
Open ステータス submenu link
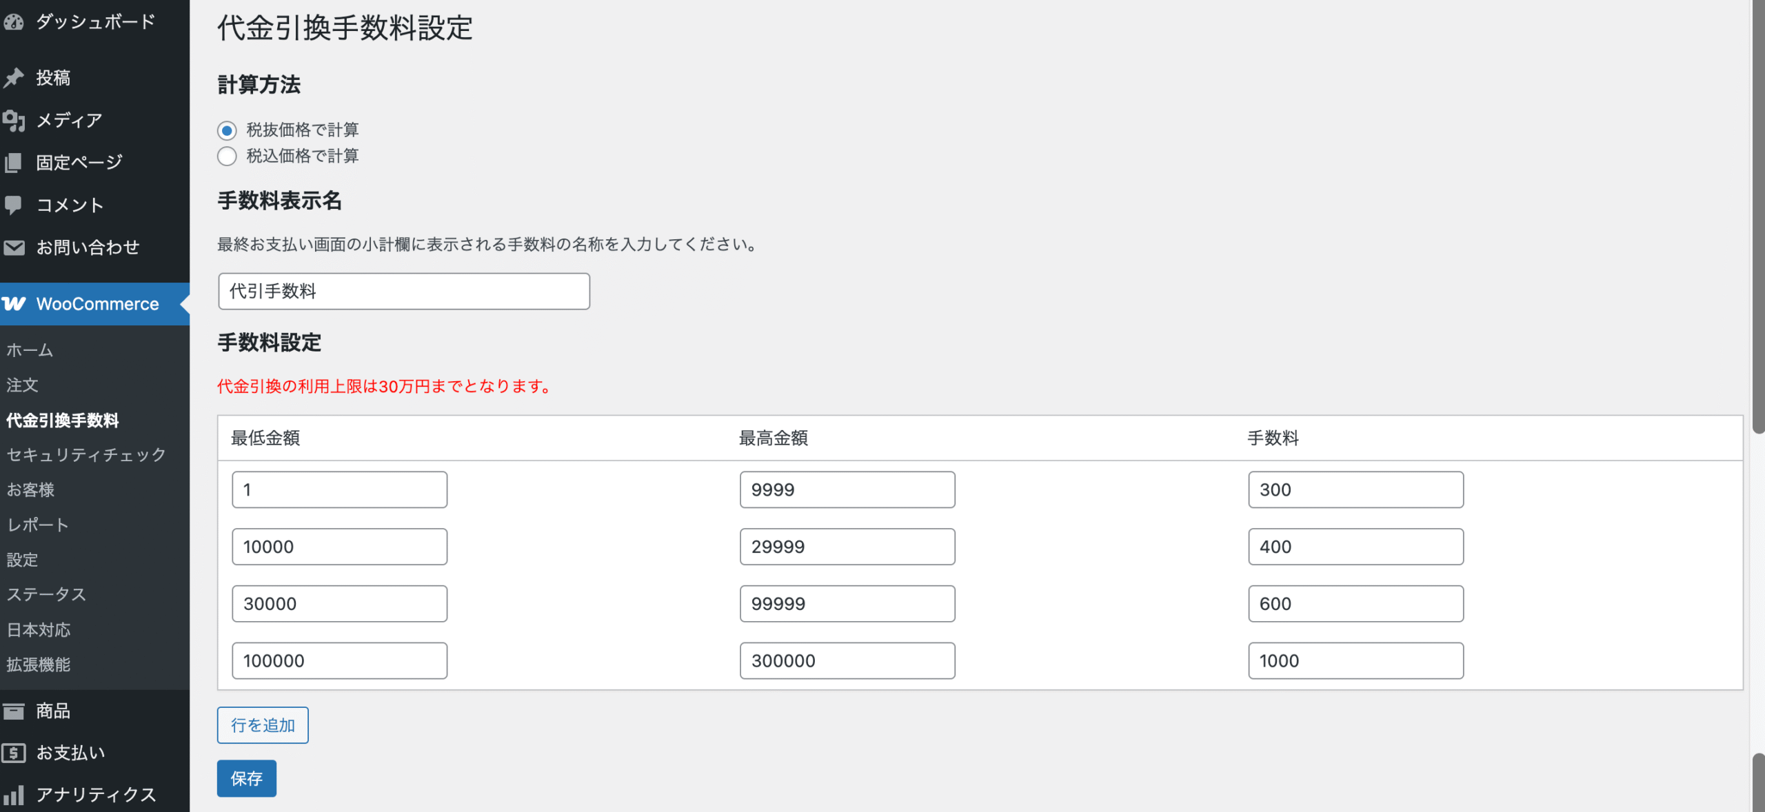(x=46, y=594)
